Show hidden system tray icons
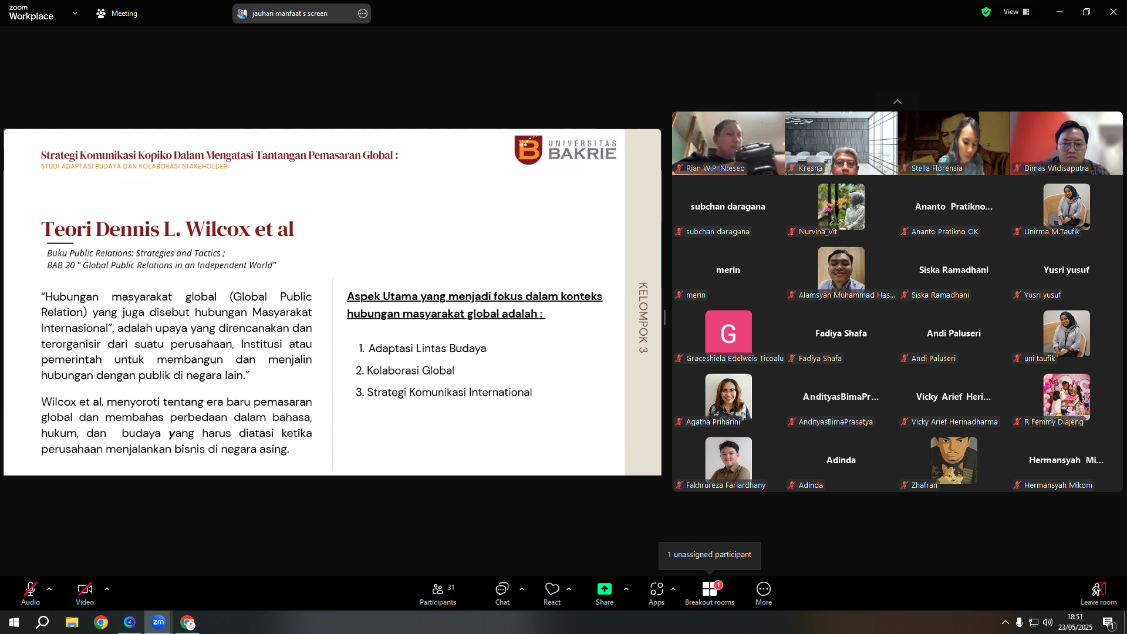1127x634 pixels. coord(1005,622)
